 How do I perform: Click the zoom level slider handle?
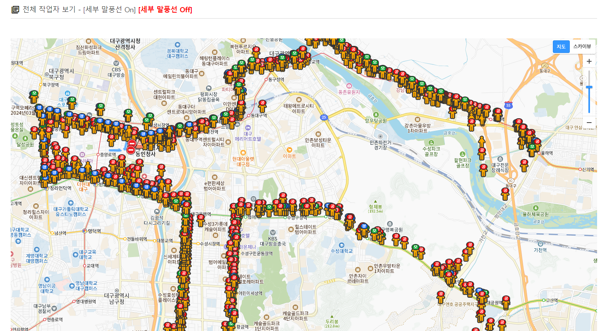pyautogui.click(x=589, y=87)
